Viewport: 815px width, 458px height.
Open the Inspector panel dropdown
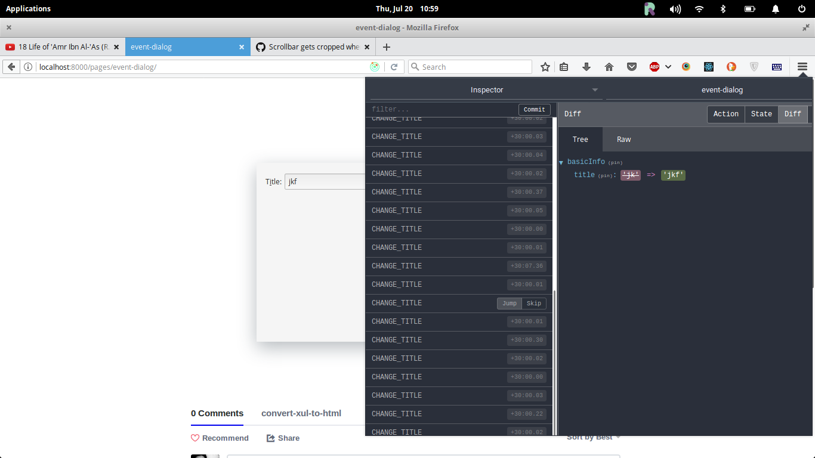tap(594, 90)
